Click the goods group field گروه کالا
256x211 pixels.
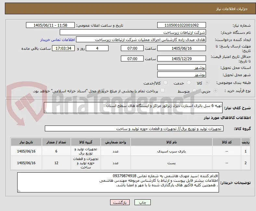coord(134,128)
